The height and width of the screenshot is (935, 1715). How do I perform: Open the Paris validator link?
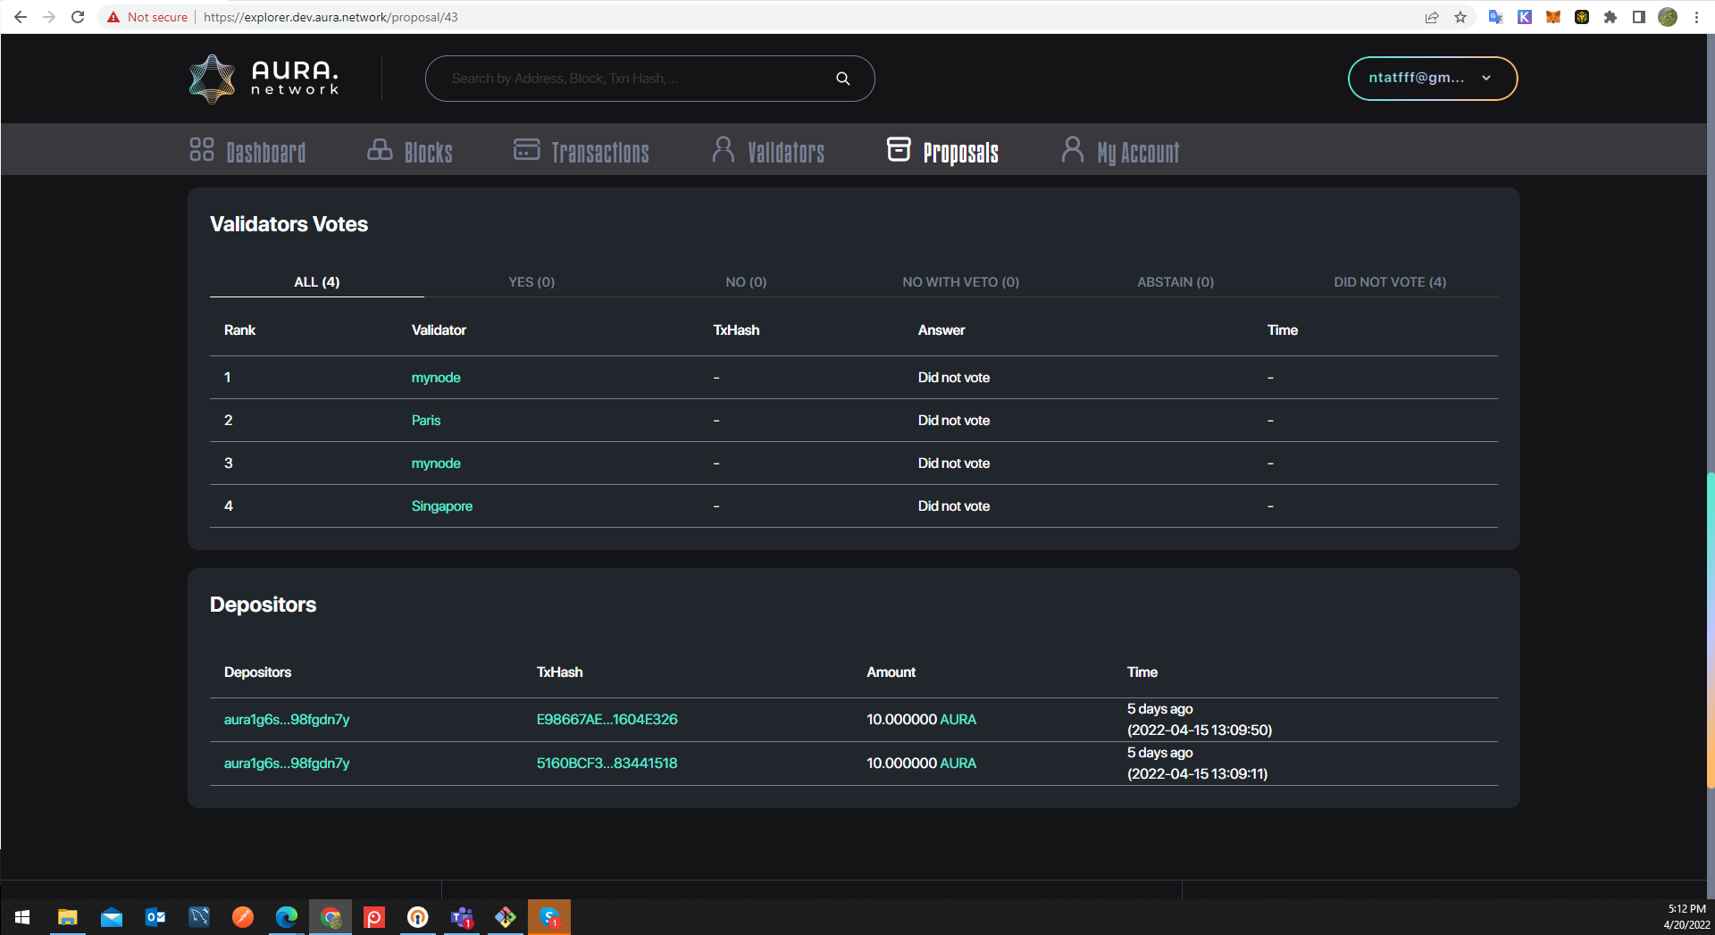[x=426, y=421]
